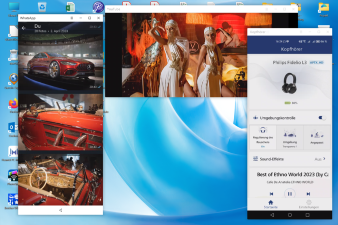
Task: Skip to next track in Kopfhörer
Action: point(308,194)
